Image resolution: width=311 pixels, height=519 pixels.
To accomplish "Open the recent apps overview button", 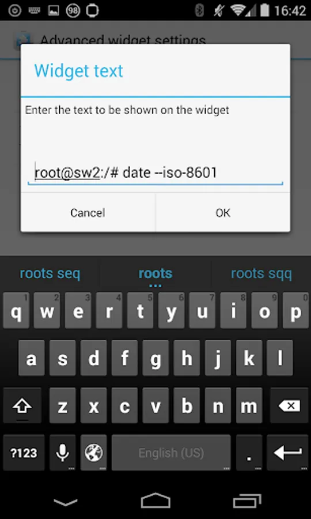I will pyautogui.click(x=247, y=501).
